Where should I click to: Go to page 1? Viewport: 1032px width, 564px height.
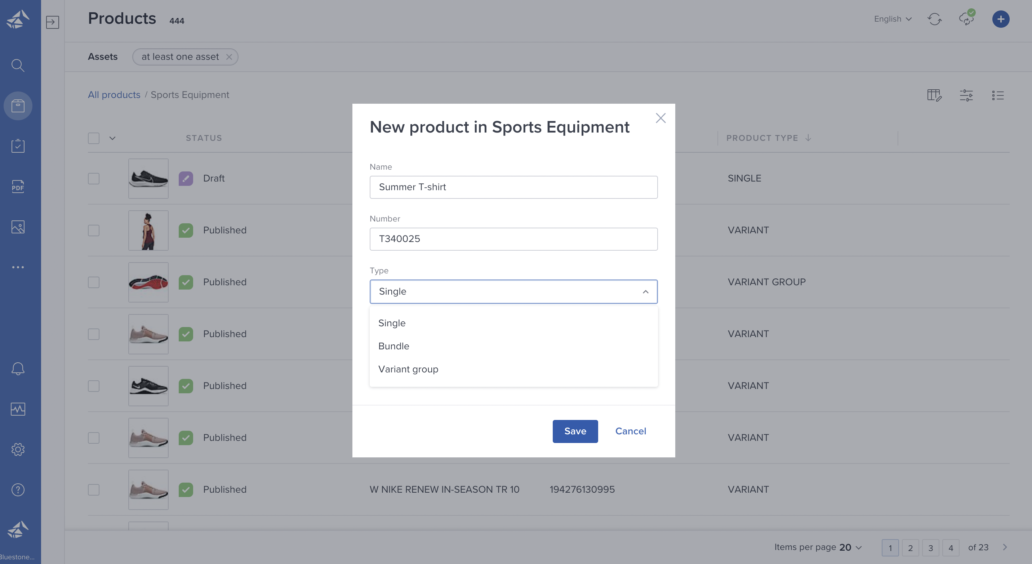tap(890, 547)
